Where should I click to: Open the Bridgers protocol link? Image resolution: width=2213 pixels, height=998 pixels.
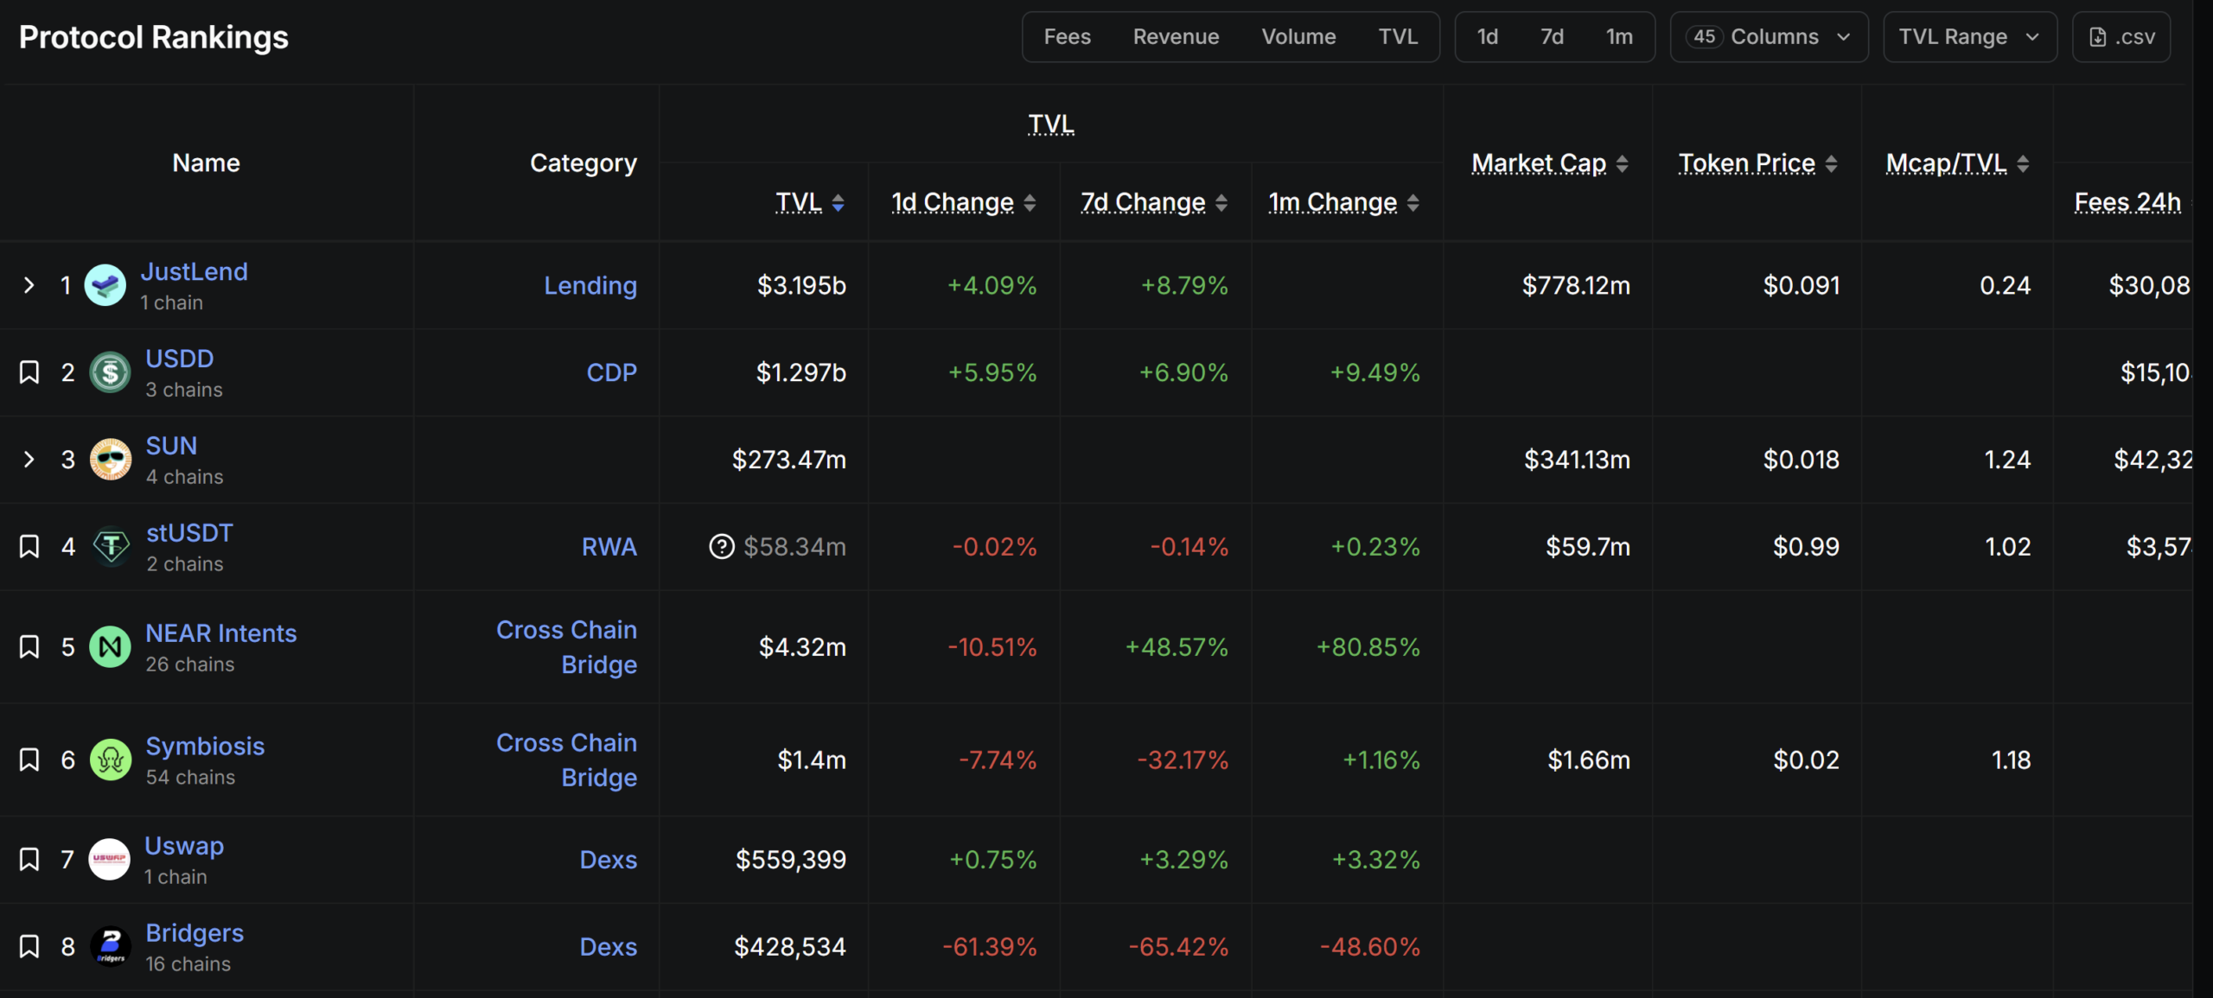(195, 933)
